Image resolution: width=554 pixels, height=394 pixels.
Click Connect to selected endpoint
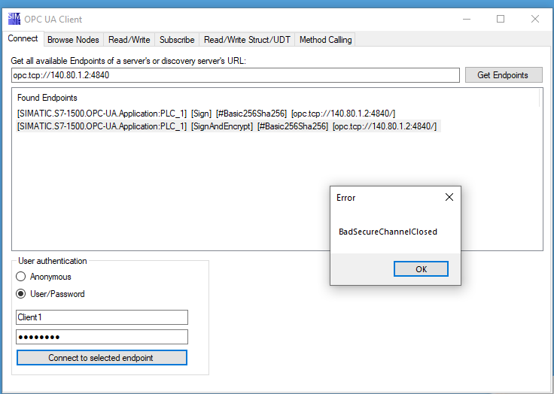(102, 358)
